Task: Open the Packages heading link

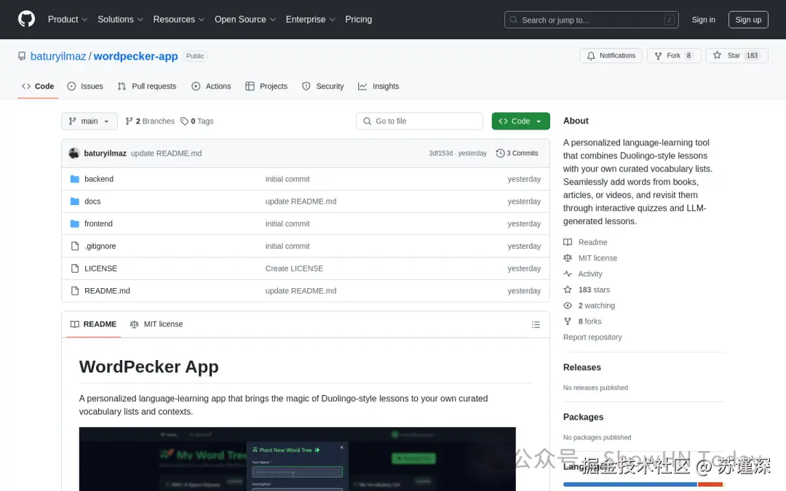Action: [583, 417]
